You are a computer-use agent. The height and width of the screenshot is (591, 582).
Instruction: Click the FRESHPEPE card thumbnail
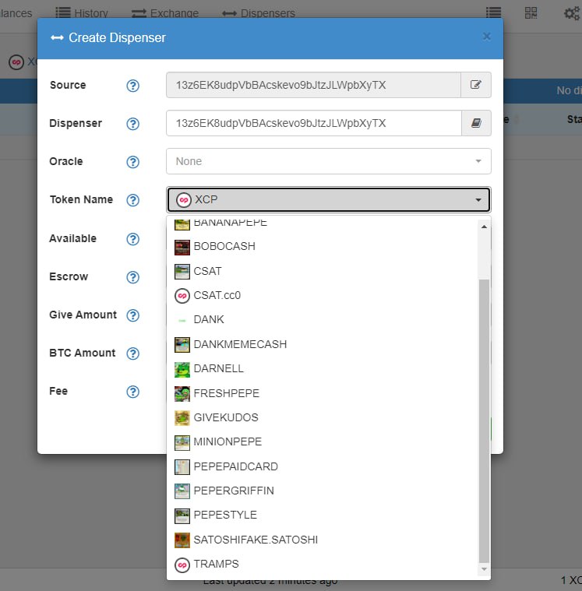182,394
